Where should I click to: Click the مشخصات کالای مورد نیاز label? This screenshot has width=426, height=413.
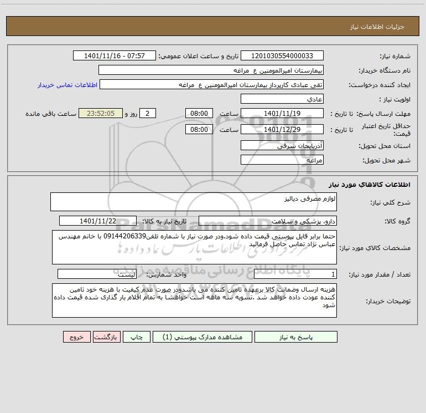tap(375, 248)
